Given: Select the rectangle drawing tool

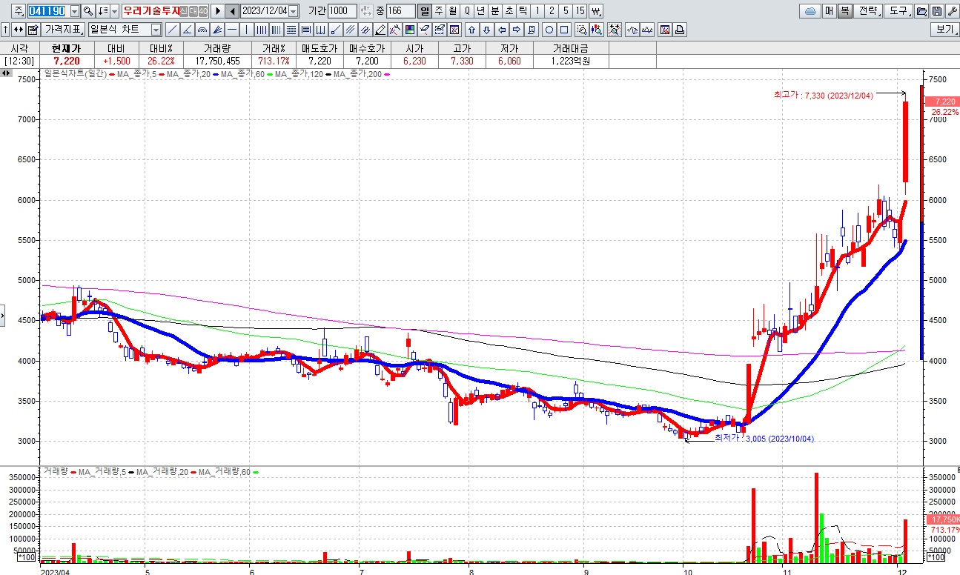Looking at the screenshot, I should (x=564, y=30).
